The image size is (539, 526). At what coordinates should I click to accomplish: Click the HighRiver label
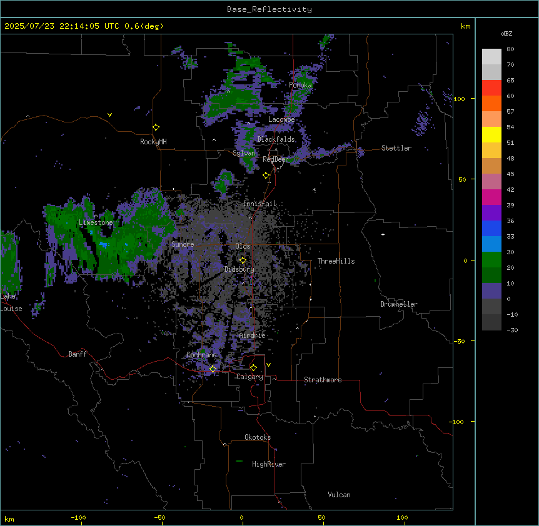pyautogui.click(x=269, y=464)
